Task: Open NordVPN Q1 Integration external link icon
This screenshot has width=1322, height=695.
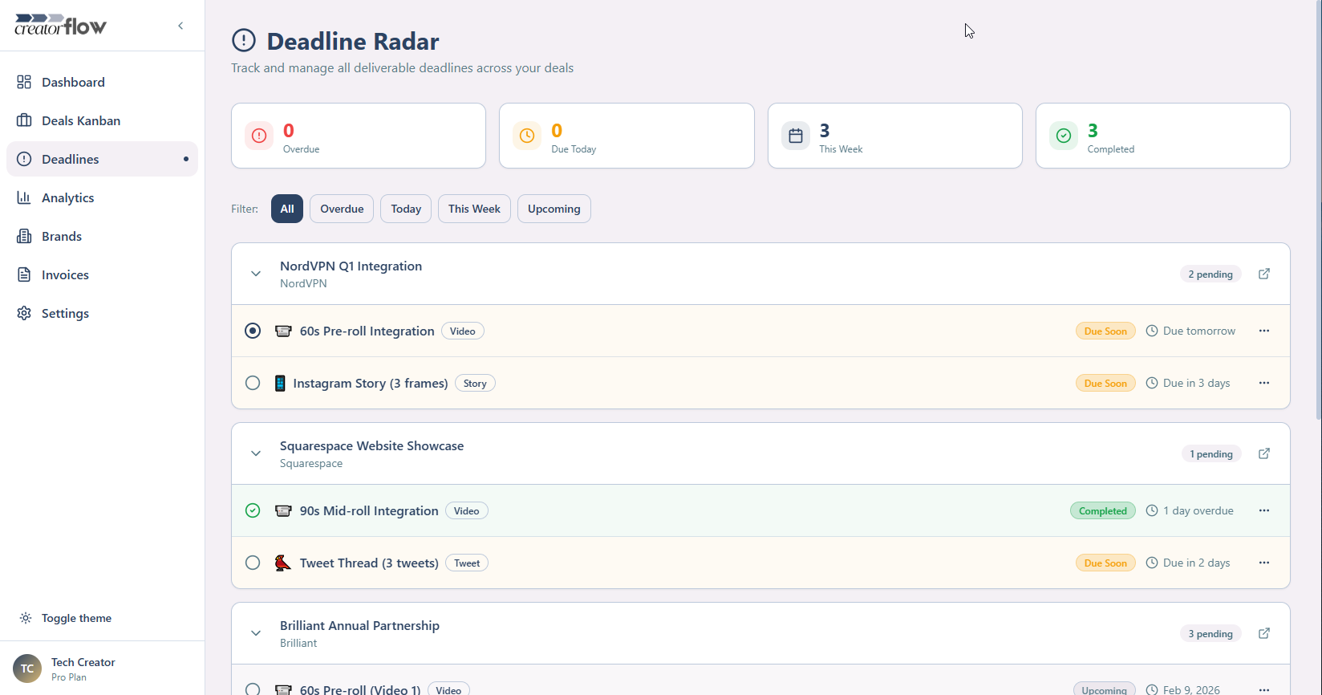Action: [1264, 274]
